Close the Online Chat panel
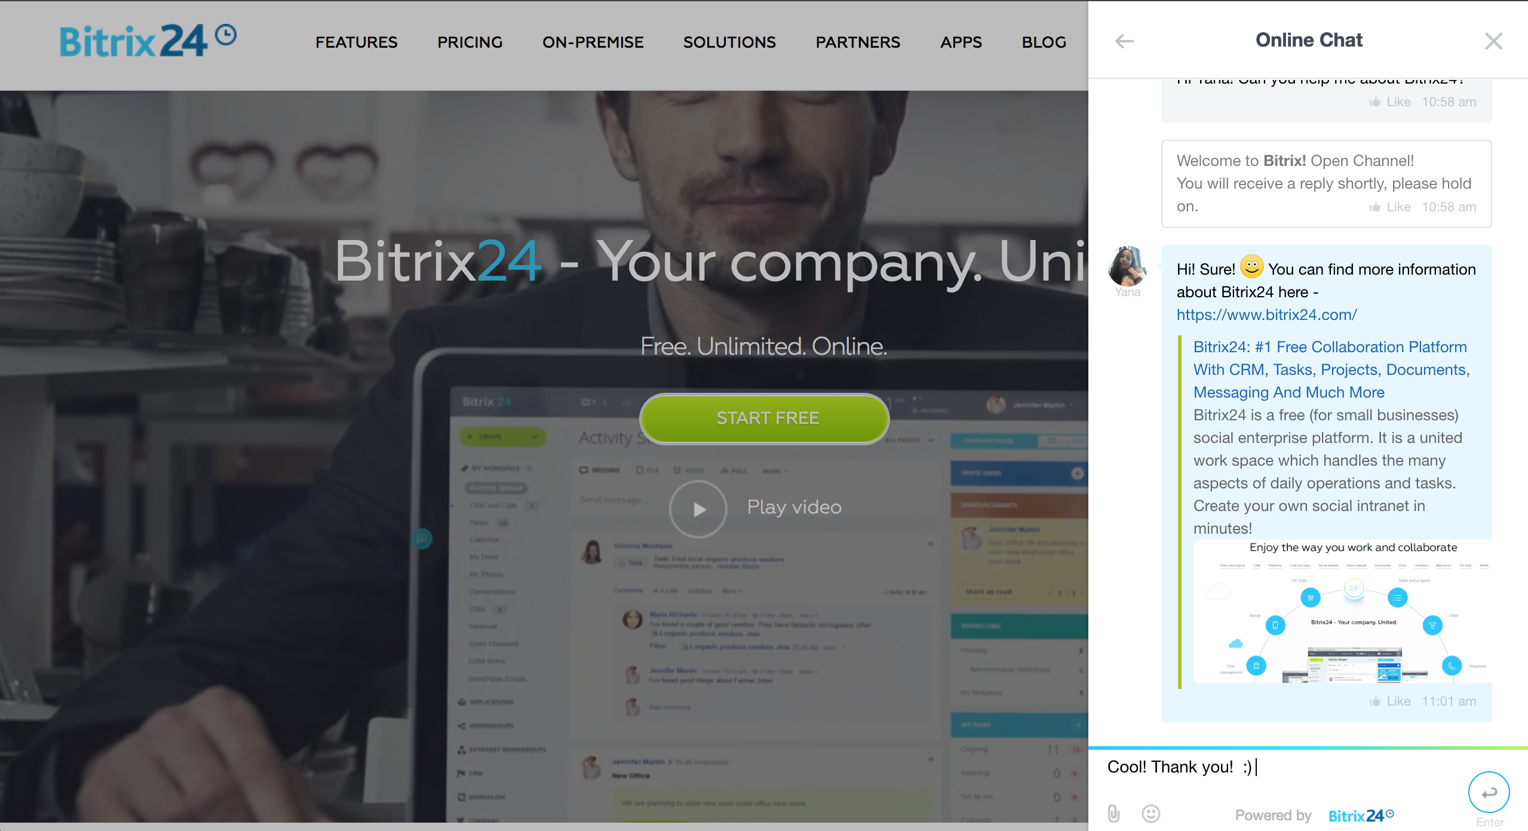The height and width of the screenshot is (831, 1528). (x=1493, y=41)
